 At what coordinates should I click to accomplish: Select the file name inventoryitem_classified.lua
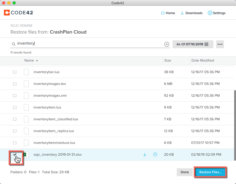click(x=56, y=119)
